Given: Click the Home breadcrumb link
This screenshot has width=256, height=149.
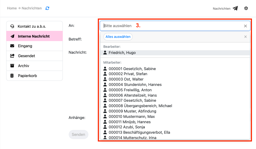Looking at the screenshot, I should click(x=12, y=8).
